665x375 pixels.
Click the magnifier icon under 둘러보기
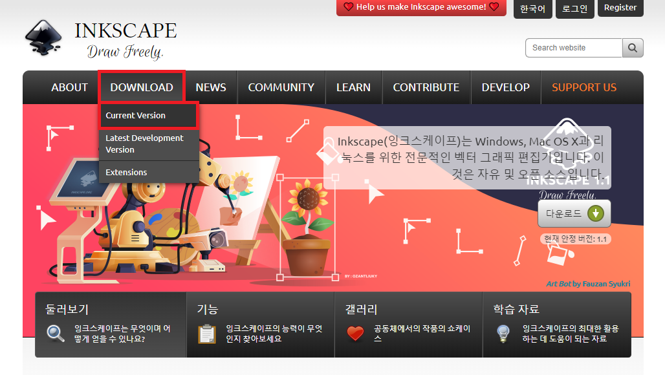coord(56,334)
